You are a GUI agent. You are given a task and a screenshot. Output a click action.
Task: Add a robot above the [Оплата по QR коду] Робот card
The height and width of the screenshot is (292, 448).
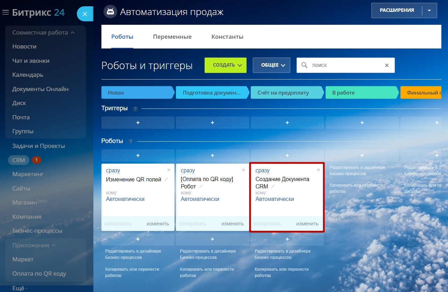[x=213, y=155]
